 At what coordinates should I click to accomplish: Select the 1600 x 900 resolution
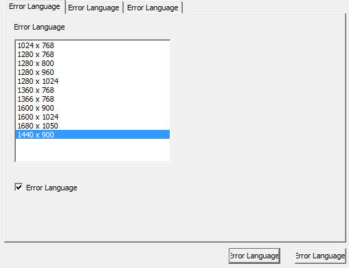[93, 108]
